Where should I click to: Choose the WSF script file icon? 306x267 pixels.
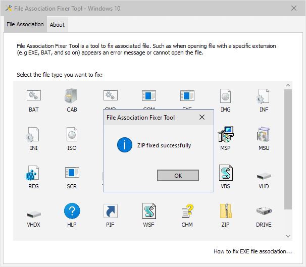149,211
